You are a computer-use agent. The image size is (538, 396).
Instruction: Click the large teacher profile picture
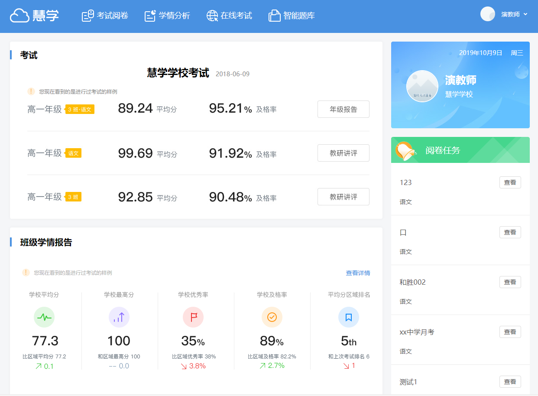[422, 86]
